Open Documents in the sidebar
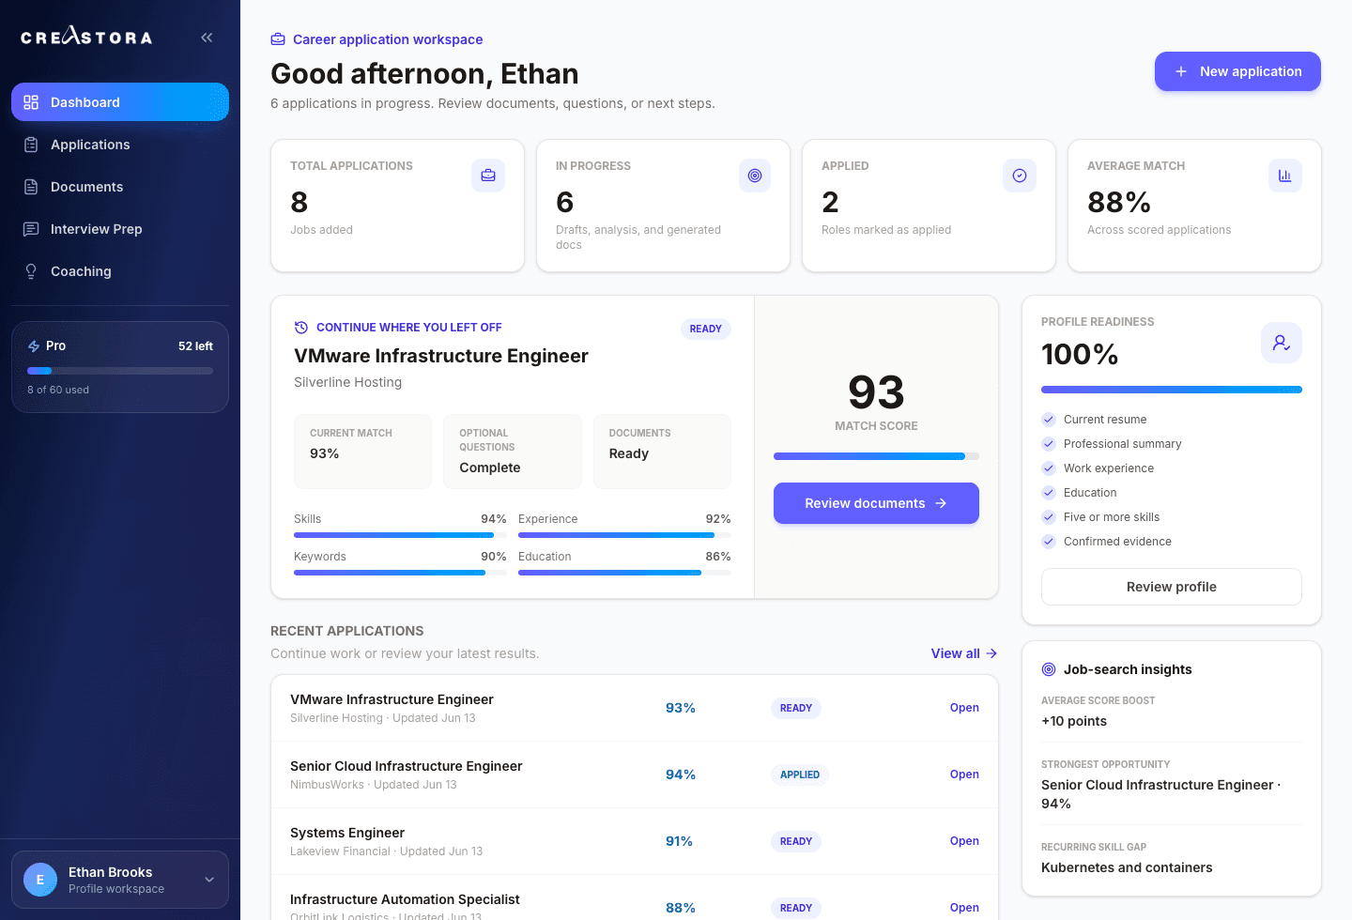The height and width of the screenshot is (920, 1352). [x=120, y=187]
